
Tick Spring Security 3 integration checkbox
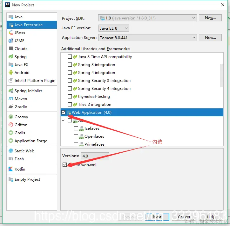coord(70,80)
